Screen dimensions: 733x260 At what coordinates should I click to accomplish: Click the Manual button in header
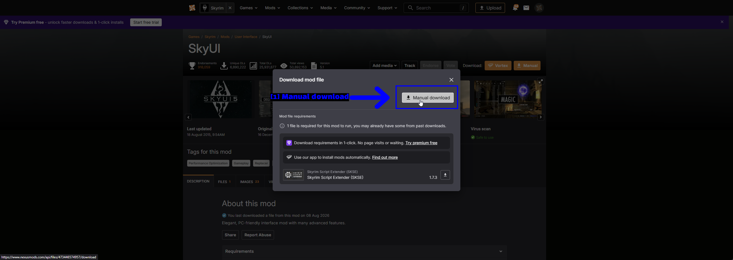(527, 66)
